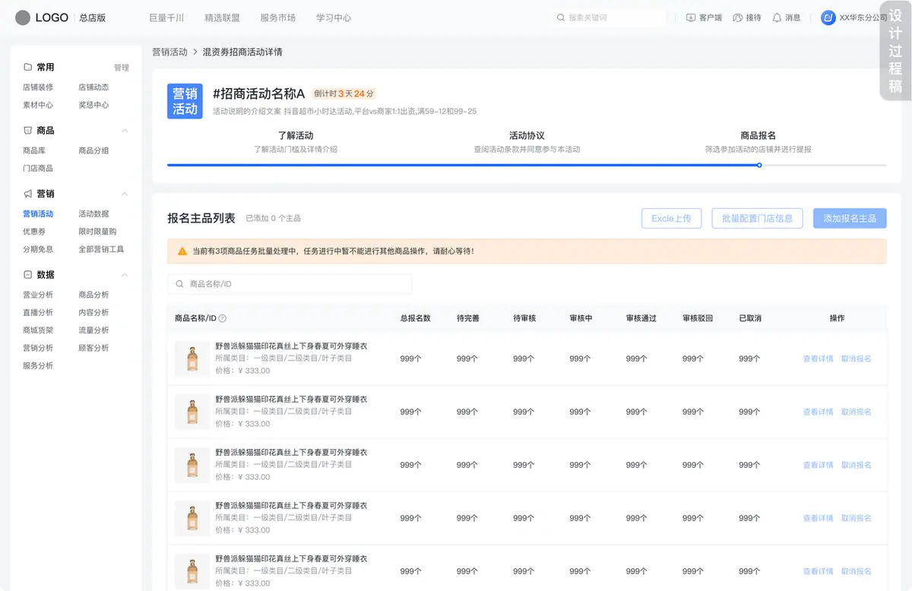Image resolution: width=912 pixels, height=591 pixels.
Task: Open 商城货架 in the sidebar
Action: (x=38, y=330)
